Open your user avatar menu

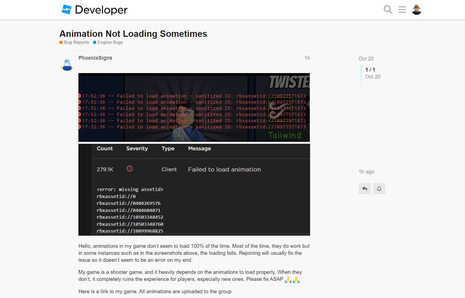click(416, 10)
